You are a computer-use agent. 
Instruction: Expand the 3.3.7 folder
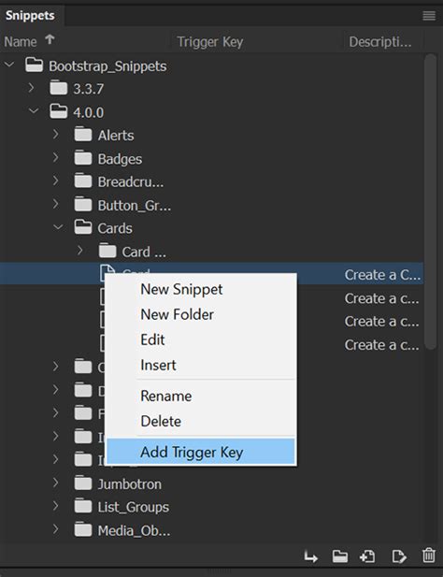click(x=32, y=88)
